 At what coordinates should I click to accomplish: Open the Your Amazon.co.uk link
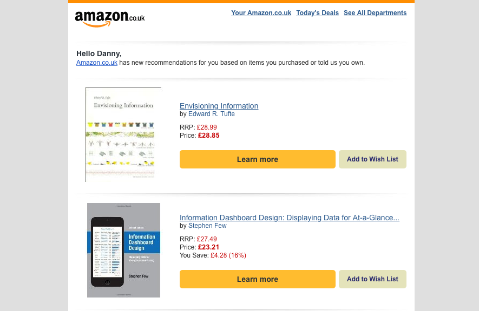tap(261, 13)
